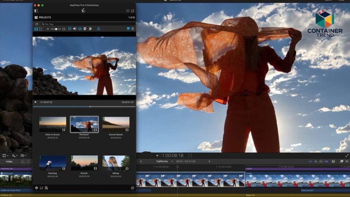Click the film badge on View to Ocean thumbnail
This screenshot has height=197, width=350.
(x=64, y=130)
